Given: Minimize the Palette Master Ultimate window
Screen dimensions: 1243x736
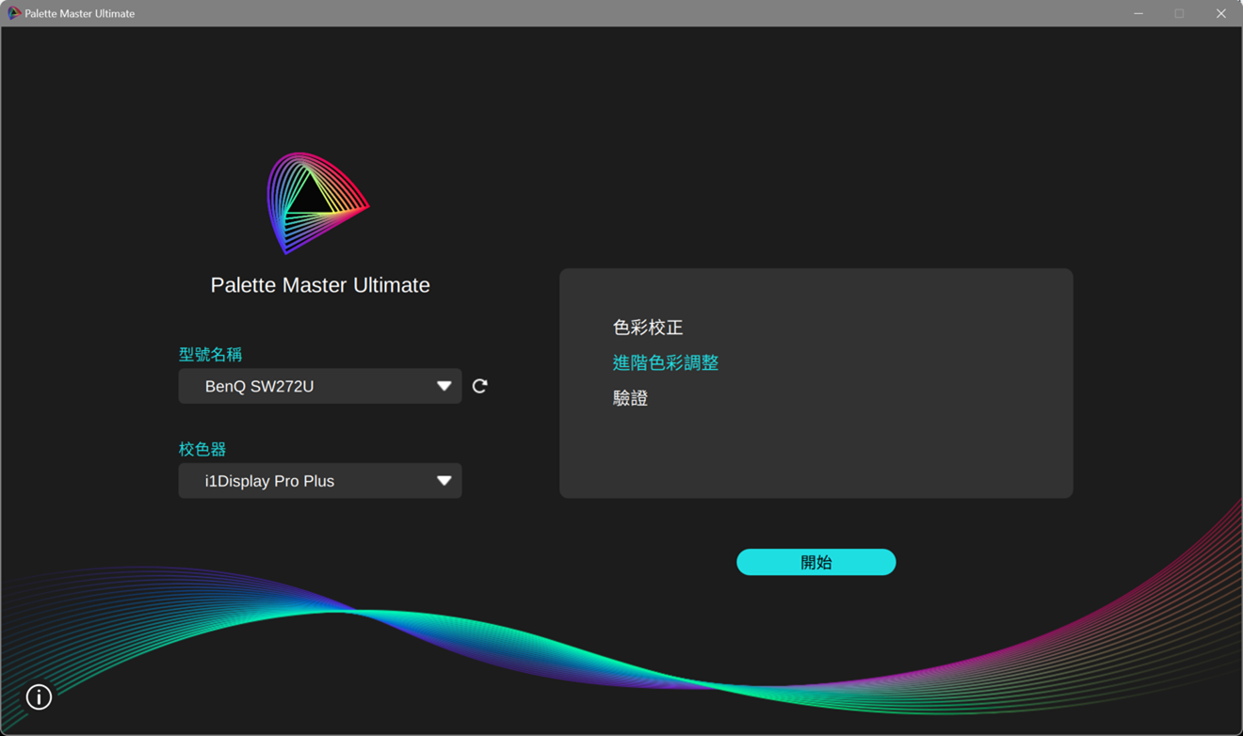Looking at the screenshot, I should click(1138, 13).
